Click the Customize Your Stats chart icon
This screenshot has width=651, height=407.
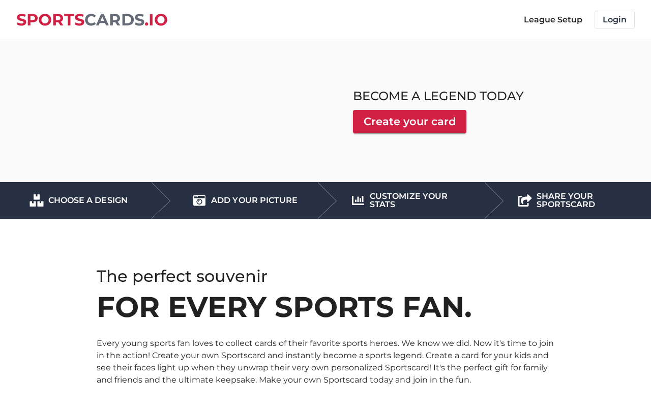(x=358, y=200)
